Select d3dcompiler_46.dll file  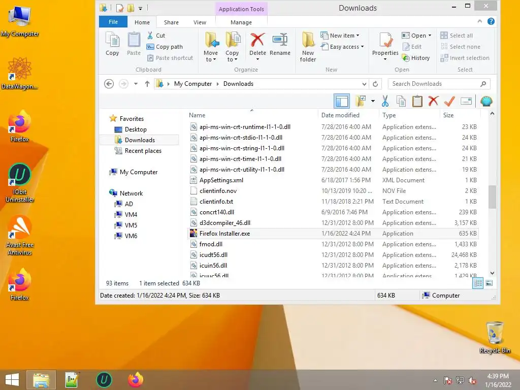(333, 223)
